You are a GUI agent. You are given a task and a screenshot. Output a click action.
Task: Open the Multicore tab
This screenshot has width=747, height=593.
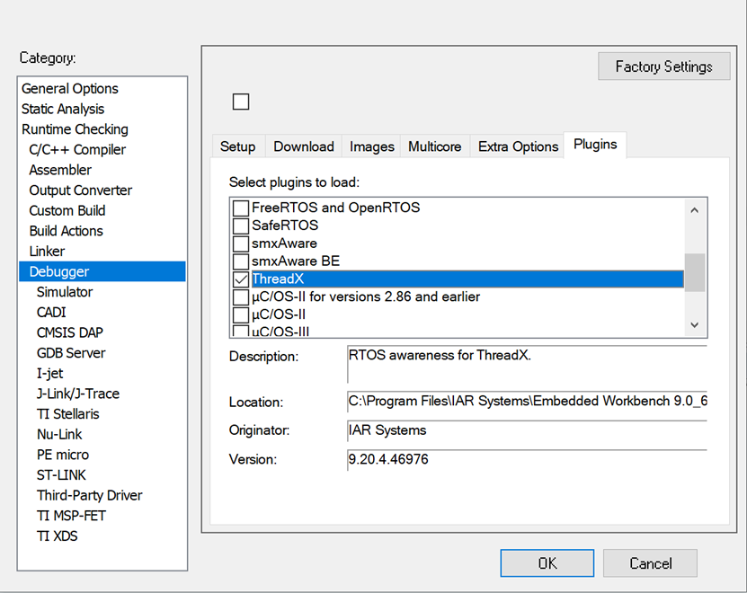pos(434,146)
